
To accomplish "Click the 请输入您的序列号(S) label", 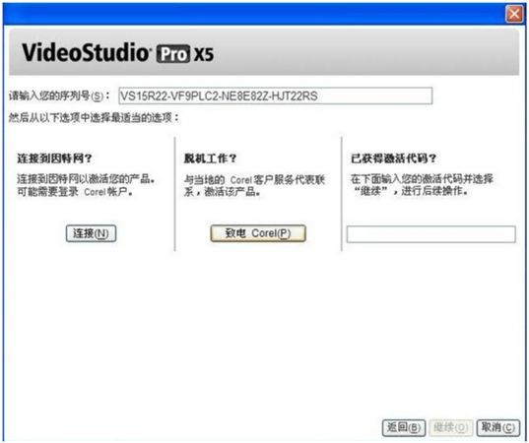I will [59, 96].
